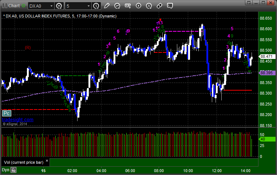Click the lock icon beside Dyn
The width and height of the screenshot is (277, 175).
[13, 170]
